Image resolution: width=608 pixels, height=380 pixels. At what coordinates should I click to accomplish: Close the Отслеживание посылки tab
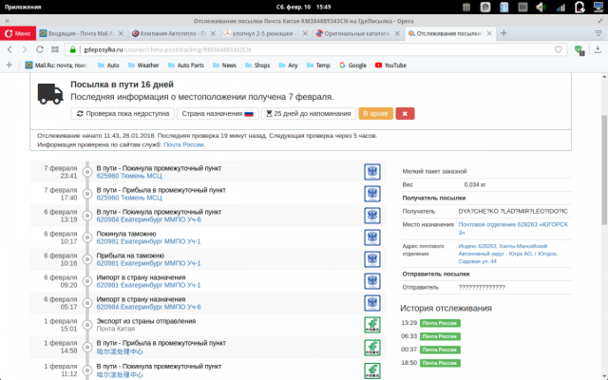489,34
